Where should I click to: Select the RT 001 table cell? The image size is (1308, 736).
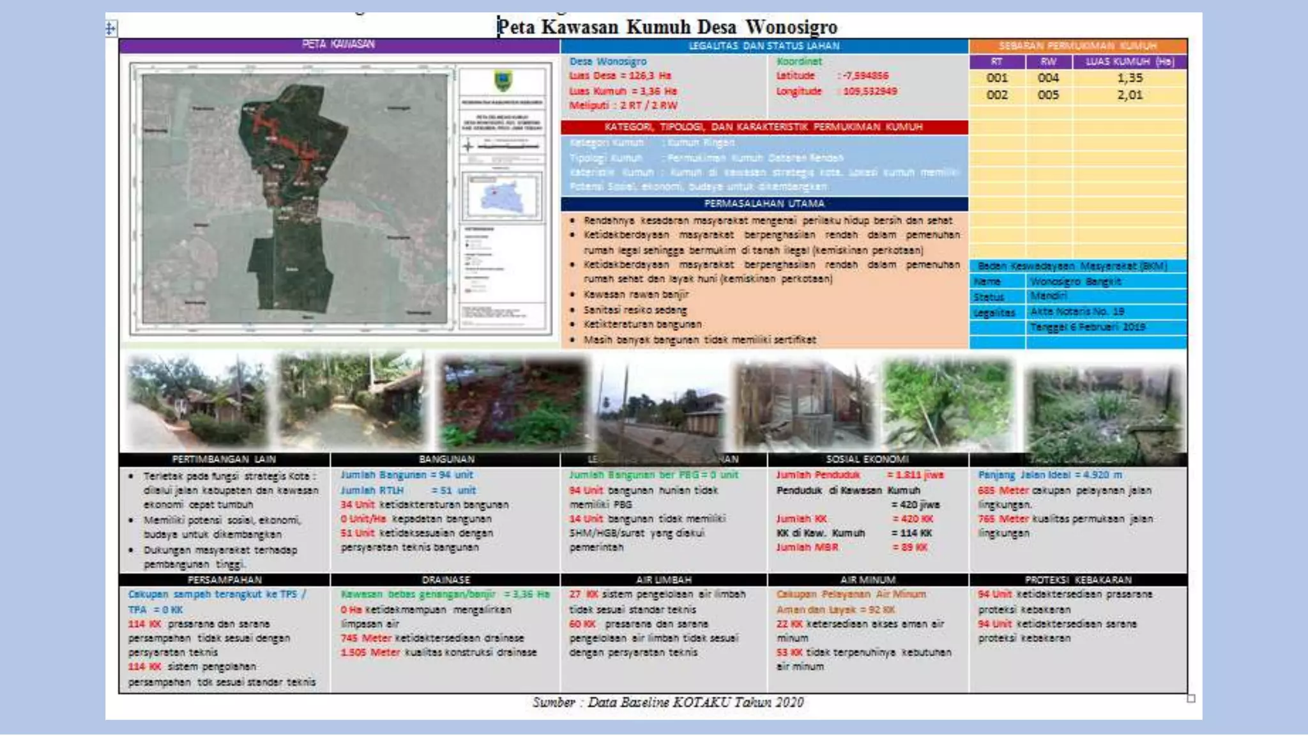pyautogui.click(x=997, y=78)
